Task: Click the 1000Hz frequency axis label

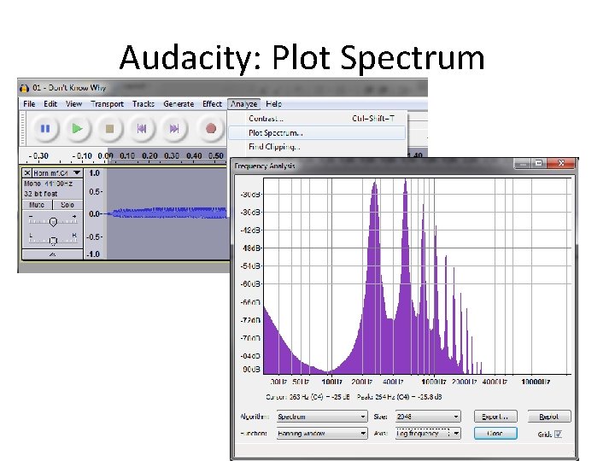Action: (x=433, y=382)
